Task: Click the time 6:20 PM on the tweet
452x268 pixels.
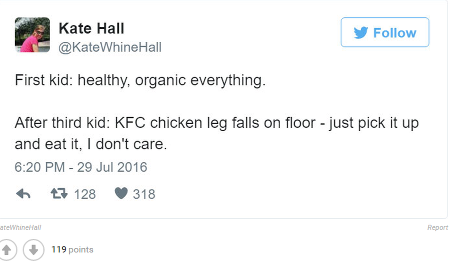Action: point(36,167)
